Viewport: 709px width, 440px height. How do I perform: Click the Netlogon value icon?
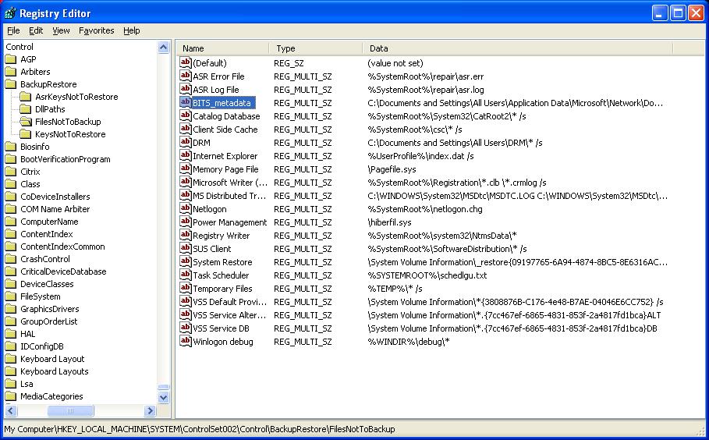pos(186,208)
